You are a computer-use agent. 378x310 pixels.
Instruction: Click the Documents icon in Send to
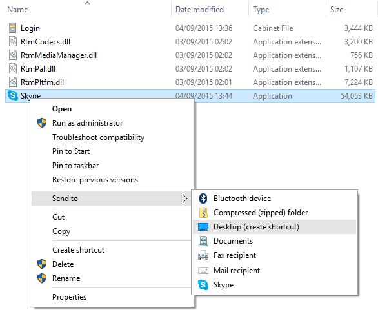[203, 241]
